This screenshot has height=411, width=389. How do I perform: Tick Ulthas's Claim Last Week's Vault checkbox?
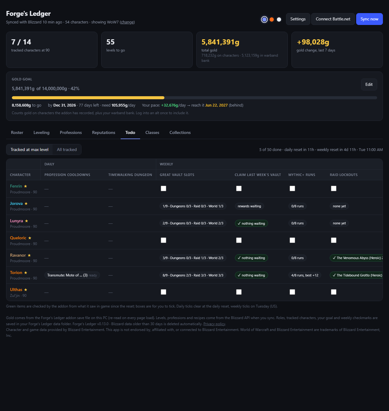[239, 292]
